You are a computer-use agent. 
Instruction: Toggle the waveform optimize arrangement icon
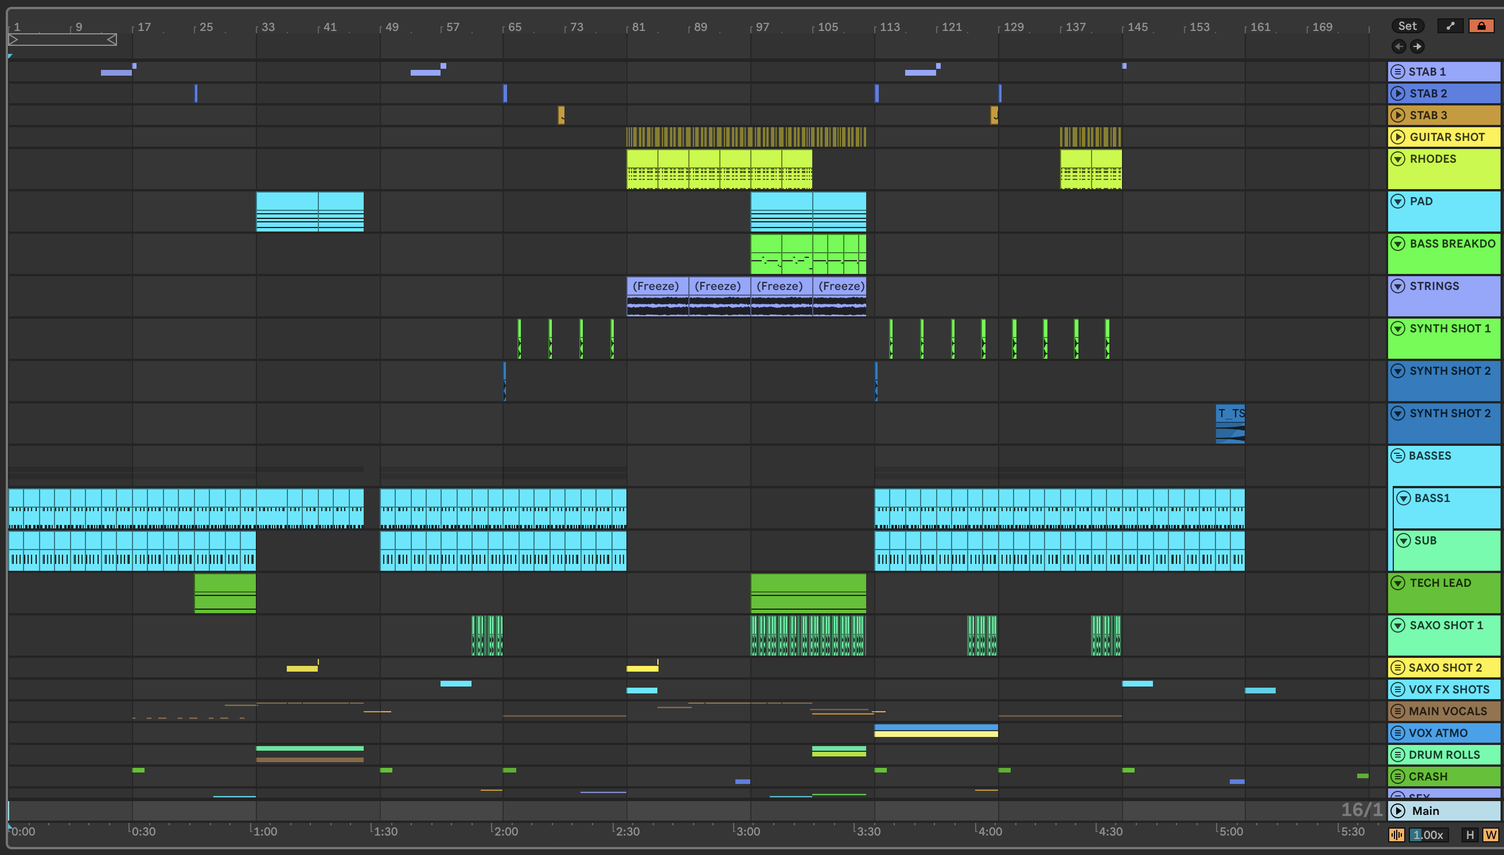click(1396, 834)
